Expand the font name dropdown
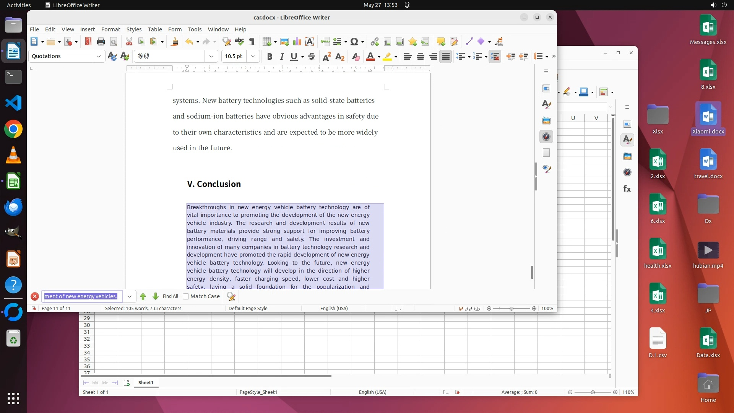 [x=211, y=57]
